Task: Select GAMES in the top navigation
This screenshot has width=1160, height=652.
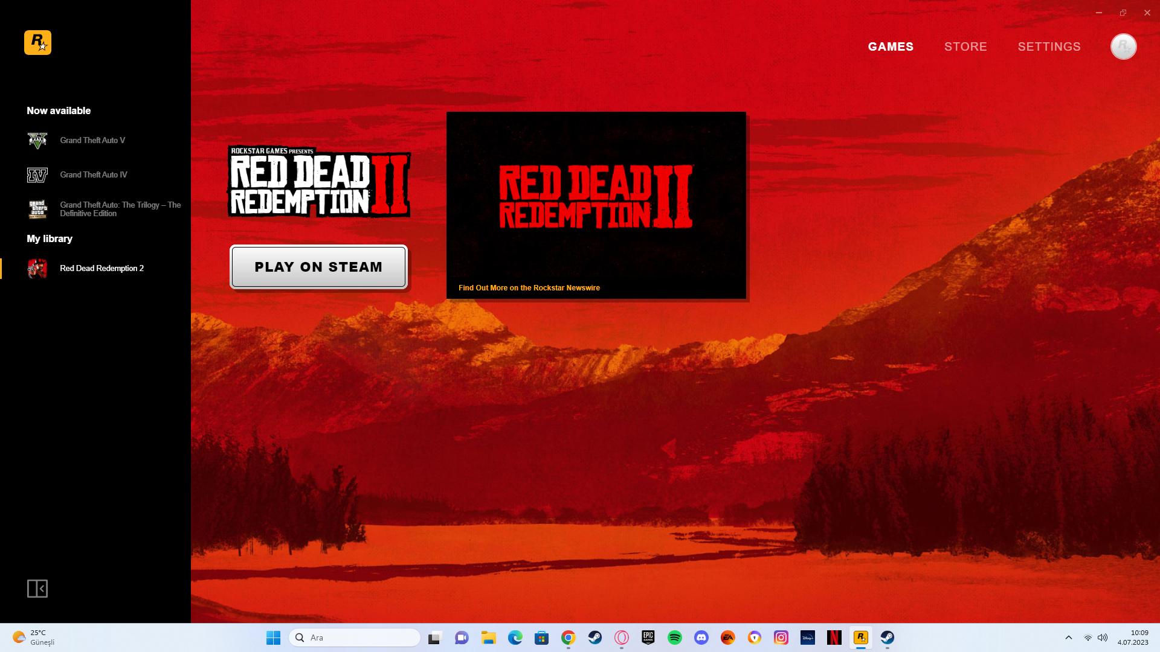Action: click(891, 46)
